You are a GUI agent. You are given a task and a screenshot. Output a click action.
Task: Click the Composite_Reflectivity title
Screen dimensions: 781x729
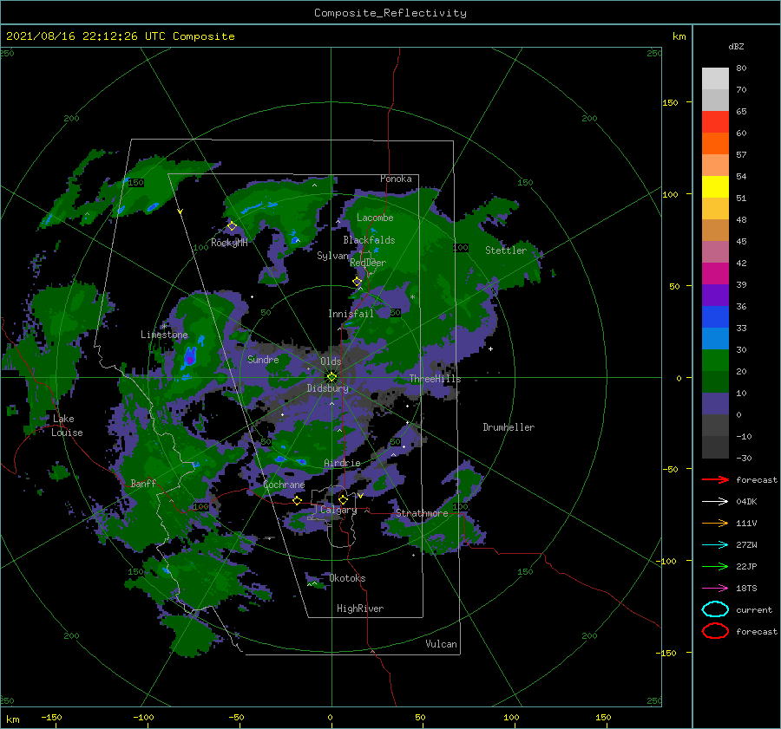click(x=390, y=13)
